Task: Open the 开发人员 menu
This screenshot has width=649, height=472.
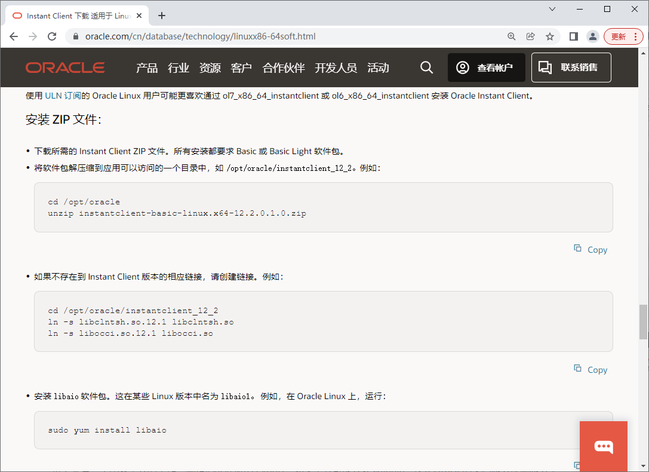Action: [336, 68]
